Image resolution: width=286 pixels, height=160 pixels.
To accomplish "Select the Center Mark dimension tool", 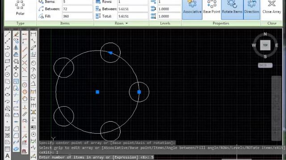I will 34,134.
